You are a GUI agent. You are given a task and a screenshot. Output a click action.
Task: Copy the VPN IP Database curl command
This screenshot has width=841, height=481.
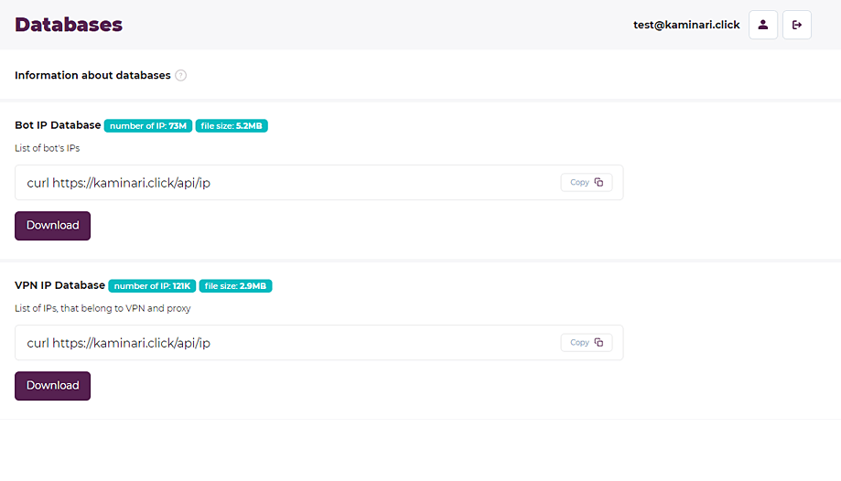click(x=587, y=343)
